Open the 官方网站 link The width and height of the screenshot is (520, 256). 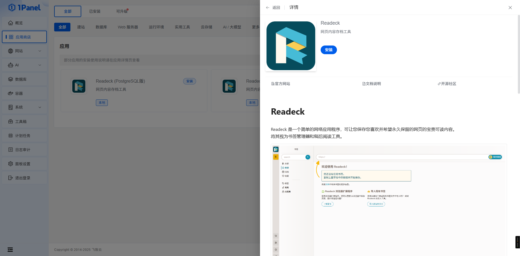coord(282,84)
